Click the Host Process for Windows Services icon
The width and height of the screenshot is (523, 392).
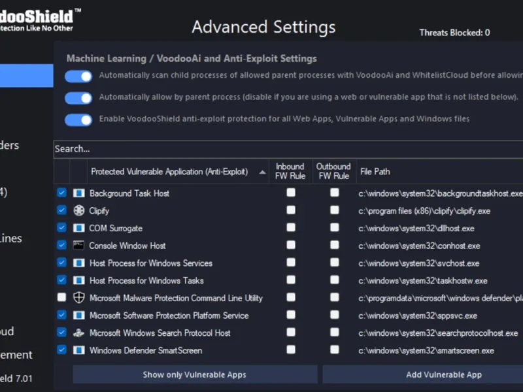(79, 263)
